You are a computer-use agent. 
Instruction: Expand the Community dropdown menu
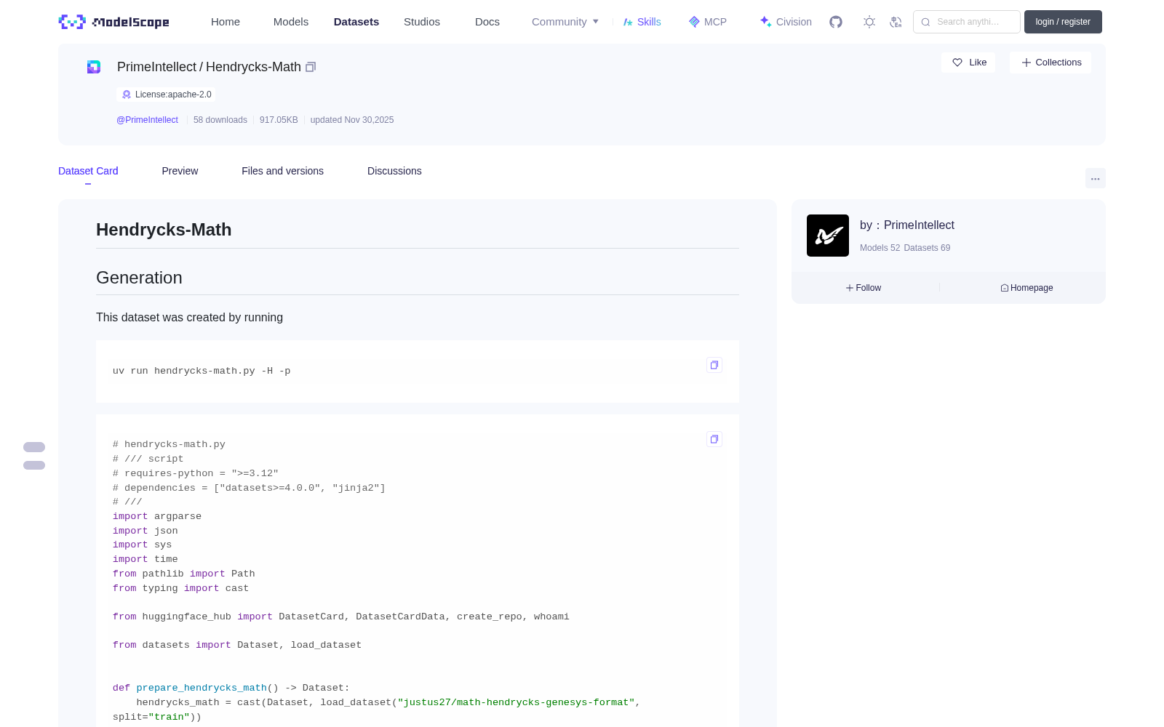tap(565, 22)
